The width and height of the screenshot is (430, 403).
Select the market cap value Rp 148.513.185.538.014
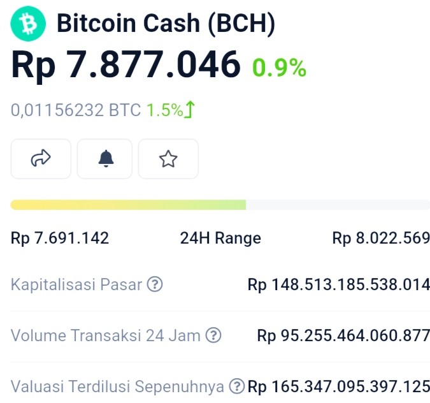click(339, 284)
